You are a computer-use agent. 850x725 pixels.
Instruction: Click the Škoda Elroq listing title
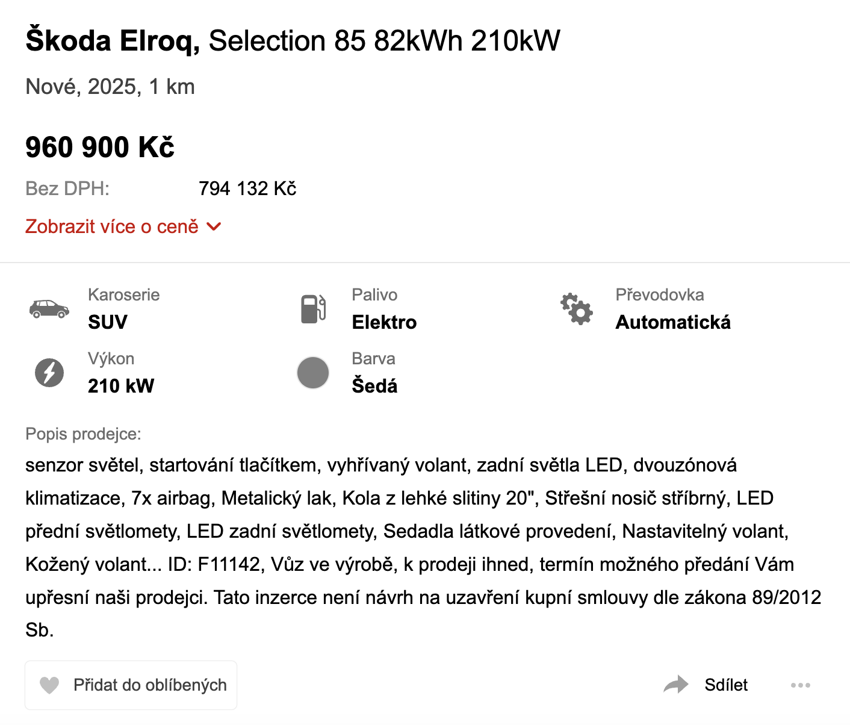[x=293, y=41]
